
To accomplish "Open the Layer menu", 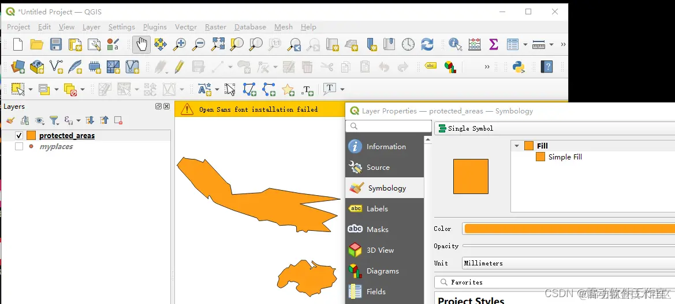I will (x=91, y=26).
